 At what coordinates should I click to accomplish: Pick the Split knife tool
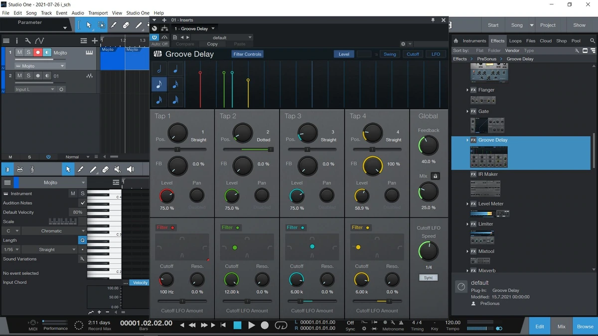point(114,25)
